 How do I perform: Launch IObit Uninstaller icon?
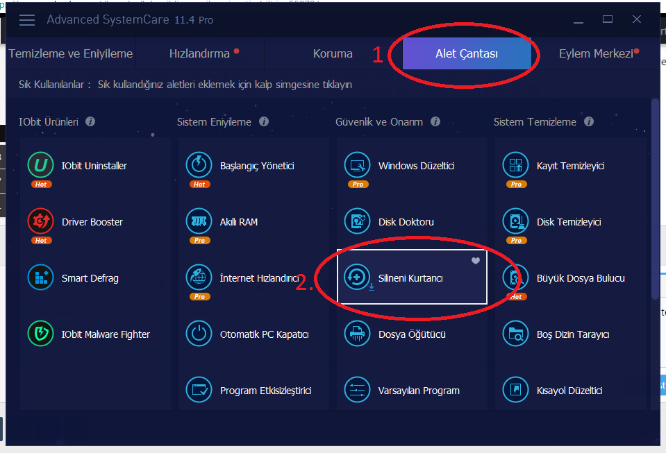41,165
